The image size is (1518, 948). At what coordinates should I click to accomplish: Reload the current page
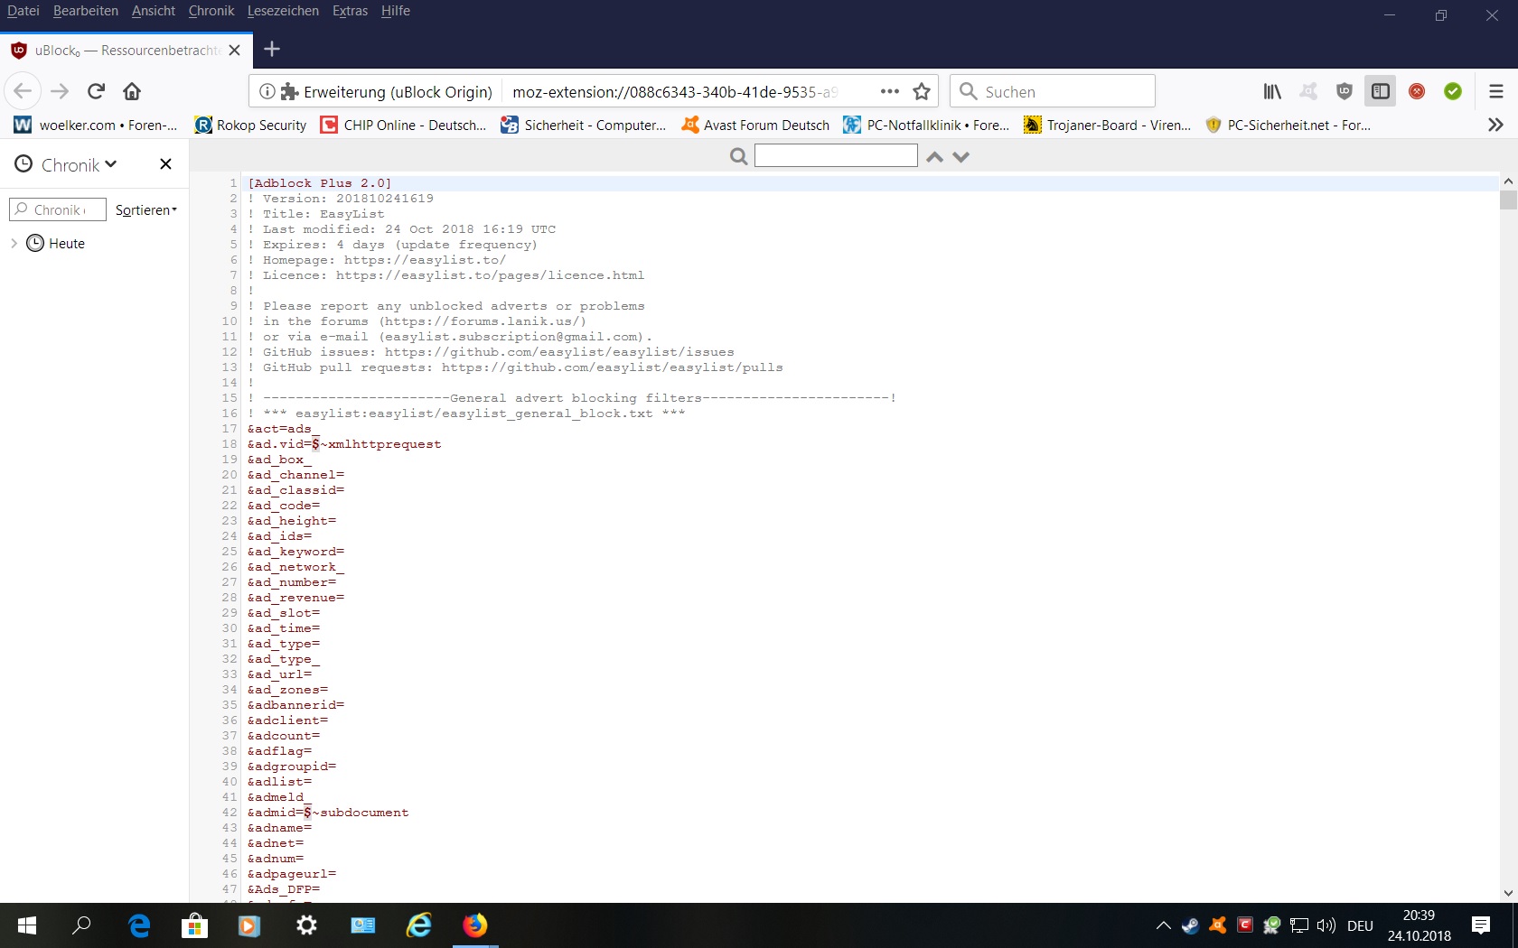[x=97, y=91]
